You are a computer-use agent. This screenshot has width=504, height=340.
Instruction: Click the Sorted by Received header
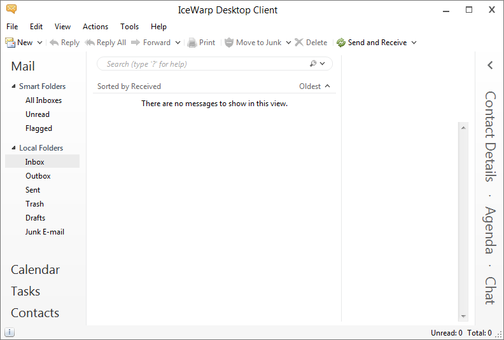pos(129,86)
